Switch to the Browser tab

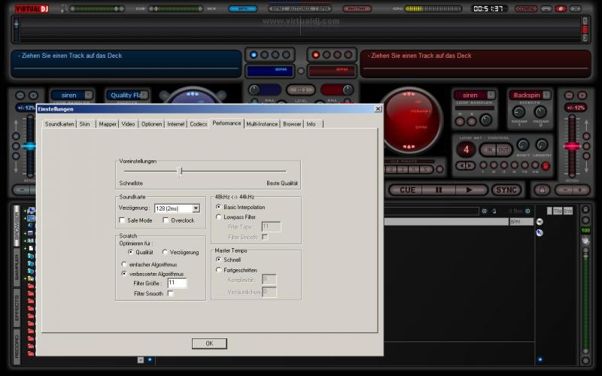click(x=292, y=124)
